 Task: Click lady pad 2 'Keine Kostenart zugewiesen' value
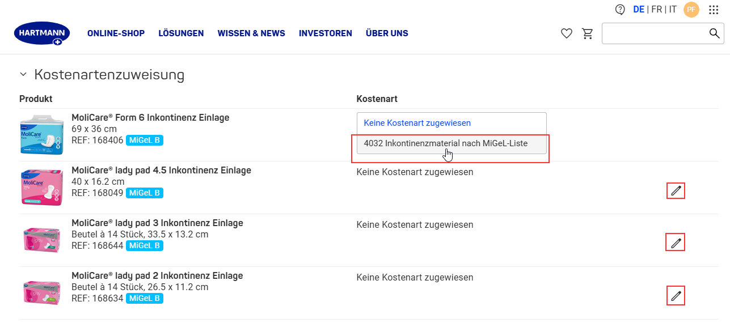coord(415,278)
